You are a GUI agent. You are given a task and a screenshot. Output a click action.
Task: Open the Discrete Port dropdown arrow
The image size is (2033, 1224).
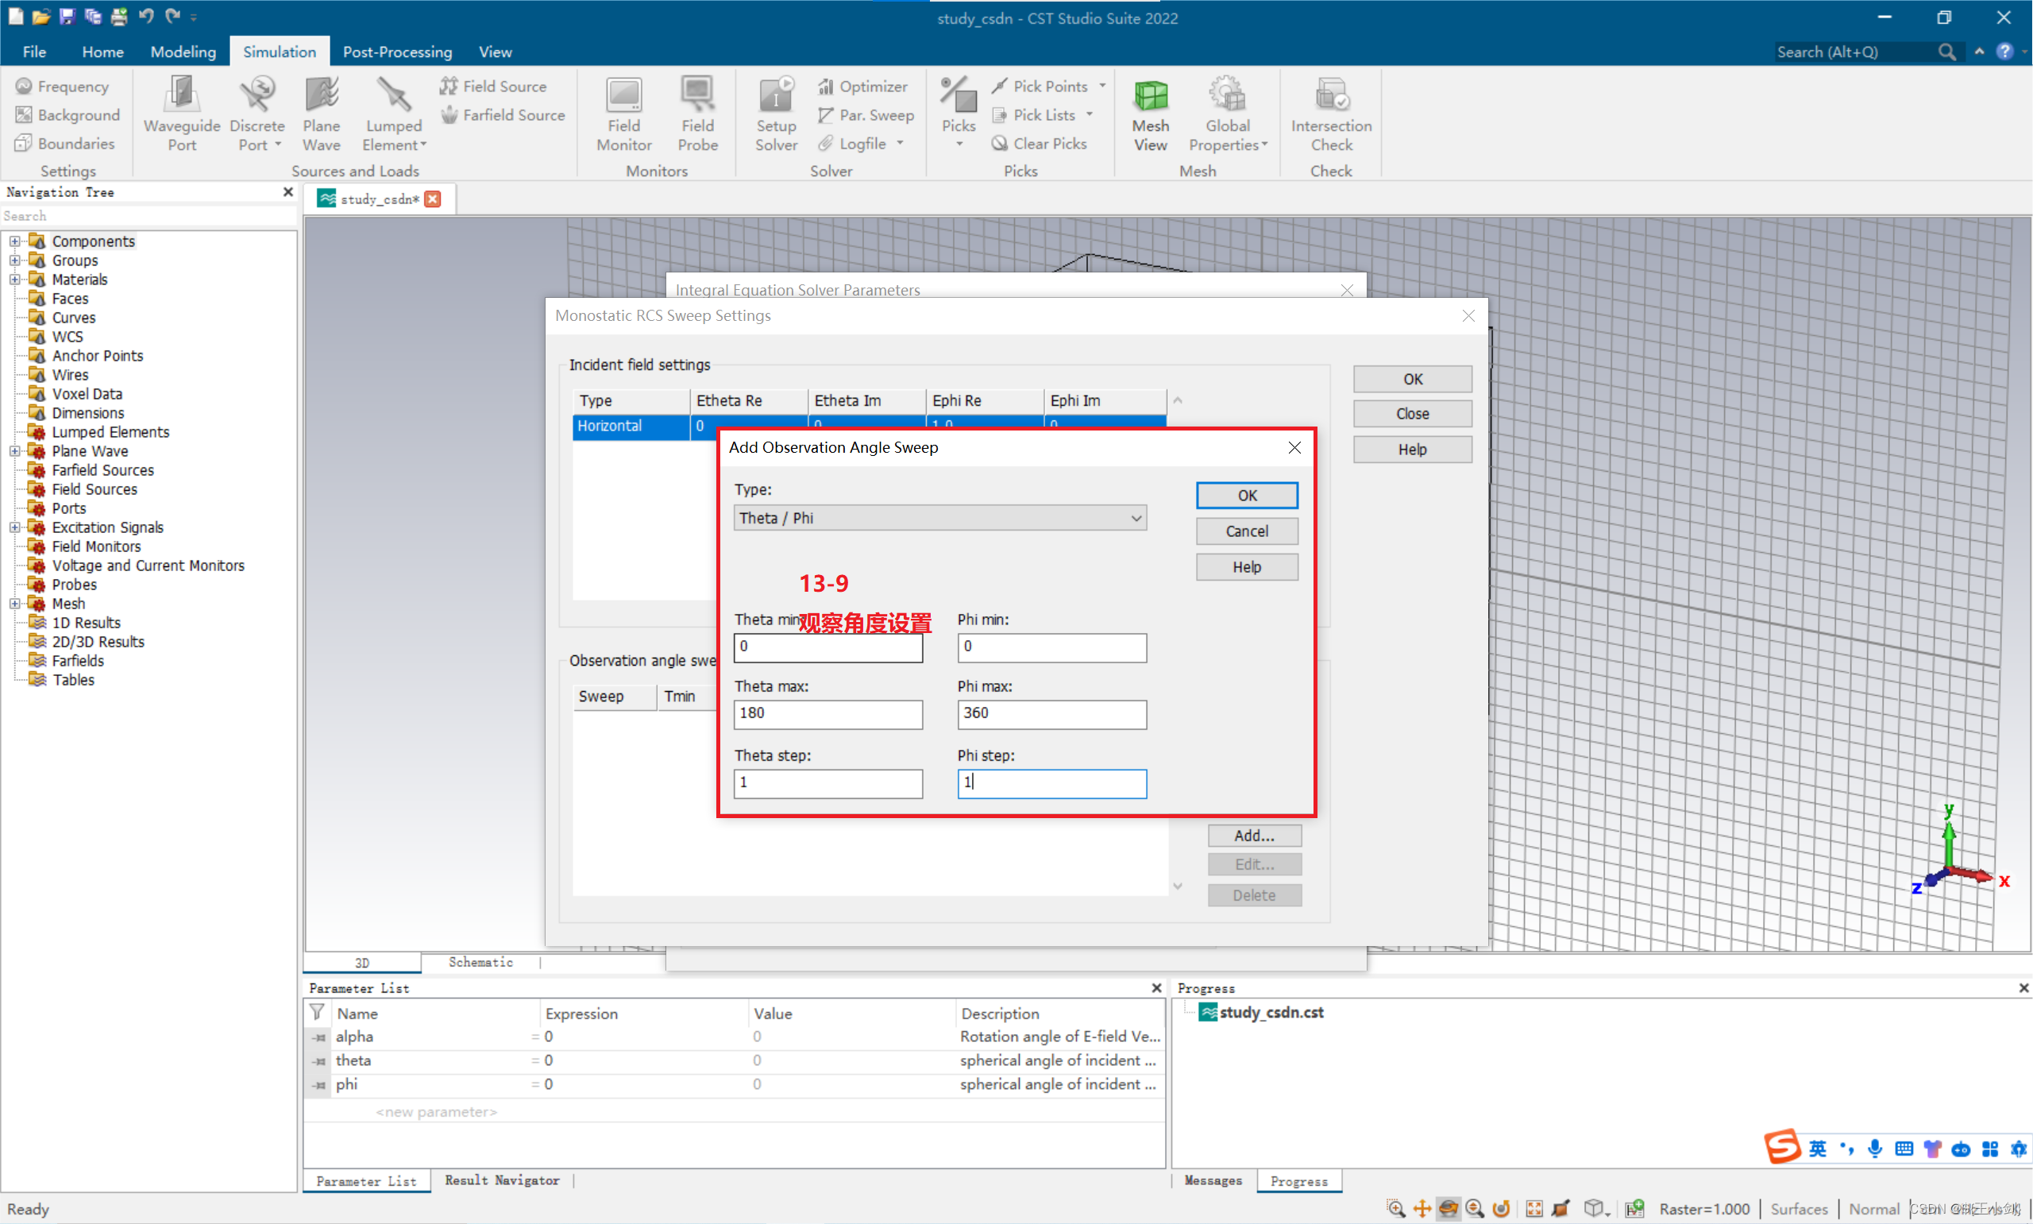[278, 145]
